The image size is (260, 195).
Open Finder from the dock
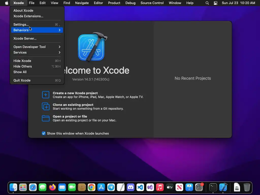click(x=13, y=187)
